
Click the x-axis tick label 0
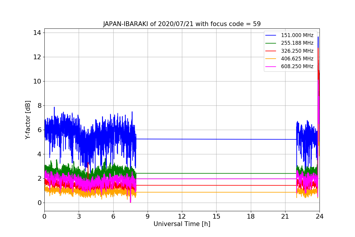[x=44, y=217]
